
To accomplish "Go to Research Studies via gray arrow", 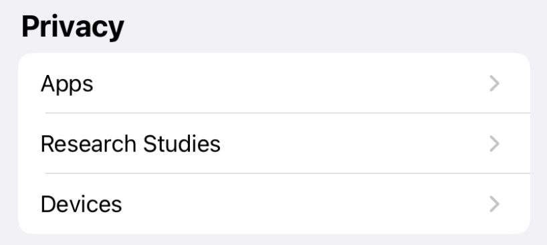I will (494, 144).
